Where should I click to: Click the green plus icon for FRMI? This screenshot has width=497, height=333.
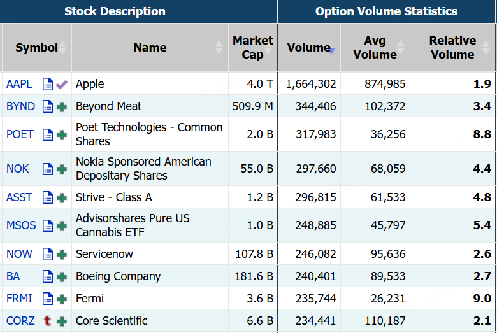62,299
